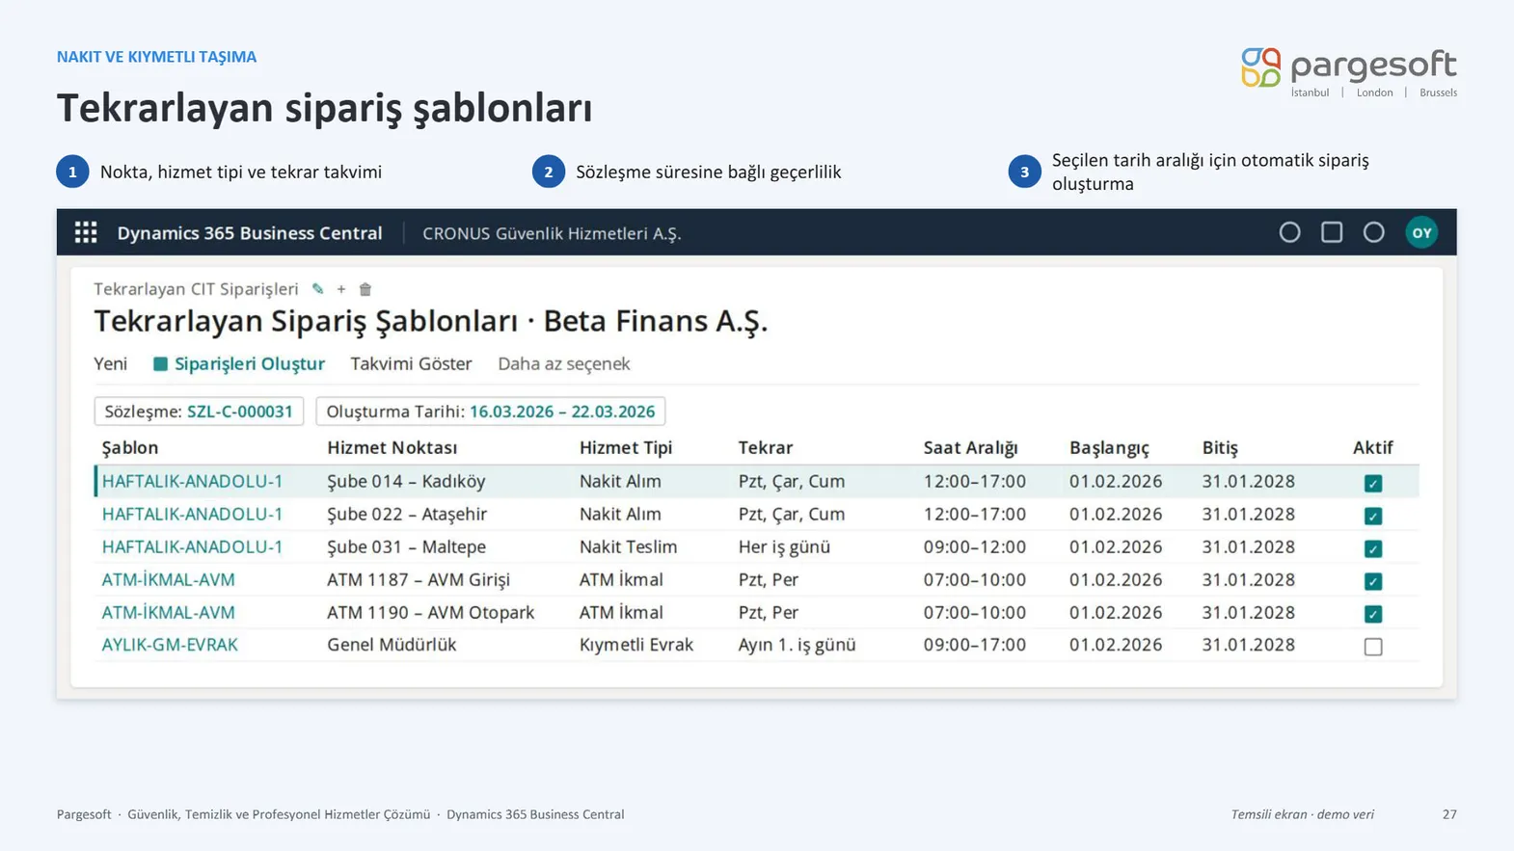The image size is (1514, 851).
Task: Click the OY user avatar
Action: point(1421,232)
